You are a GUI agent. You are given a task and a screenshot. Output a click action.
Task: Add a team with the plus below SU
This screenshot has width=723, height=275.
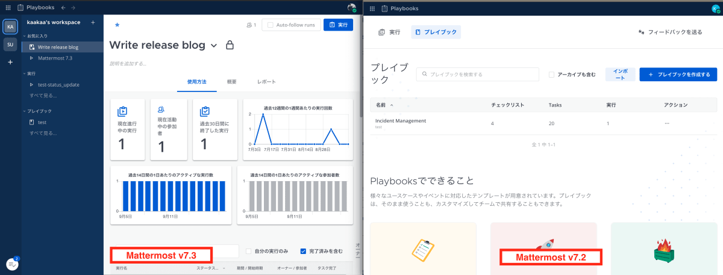pyautogui.click(x=10, y=62)
